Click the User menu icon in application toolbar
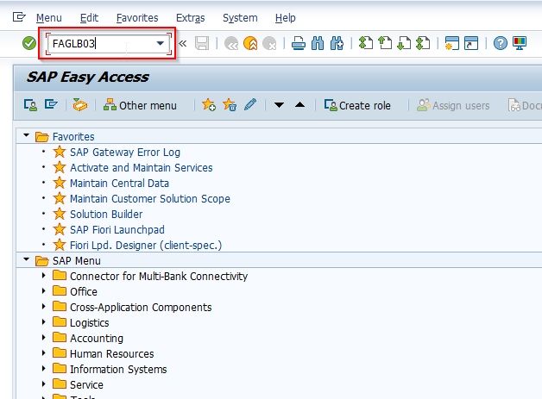This screenshot has height=399, width=542. pos(30,105)
